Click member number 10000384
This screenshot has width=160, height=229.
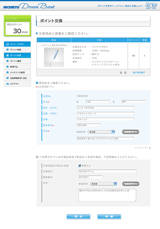(x=82, y=96)
